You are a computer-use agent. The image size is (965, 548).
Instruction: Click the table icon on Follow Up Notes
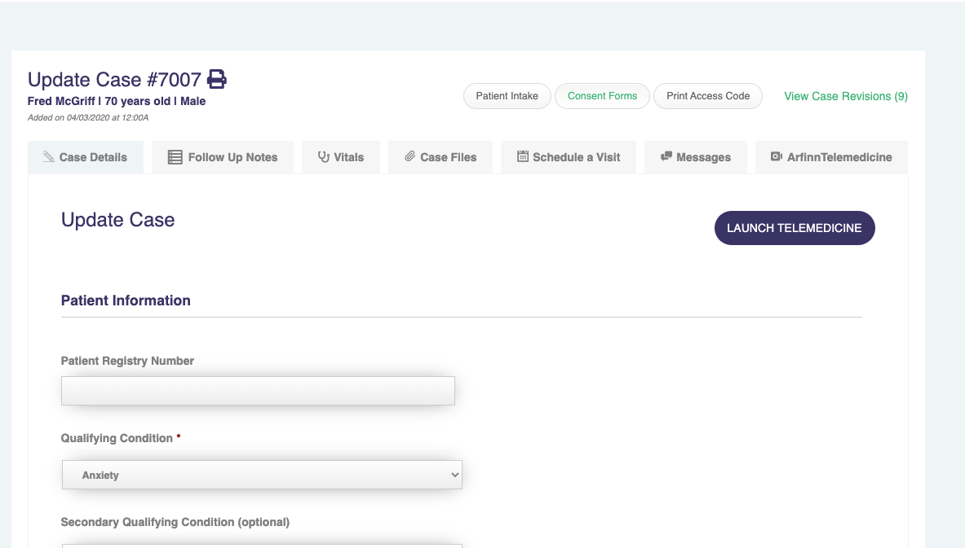click(175, 157)
